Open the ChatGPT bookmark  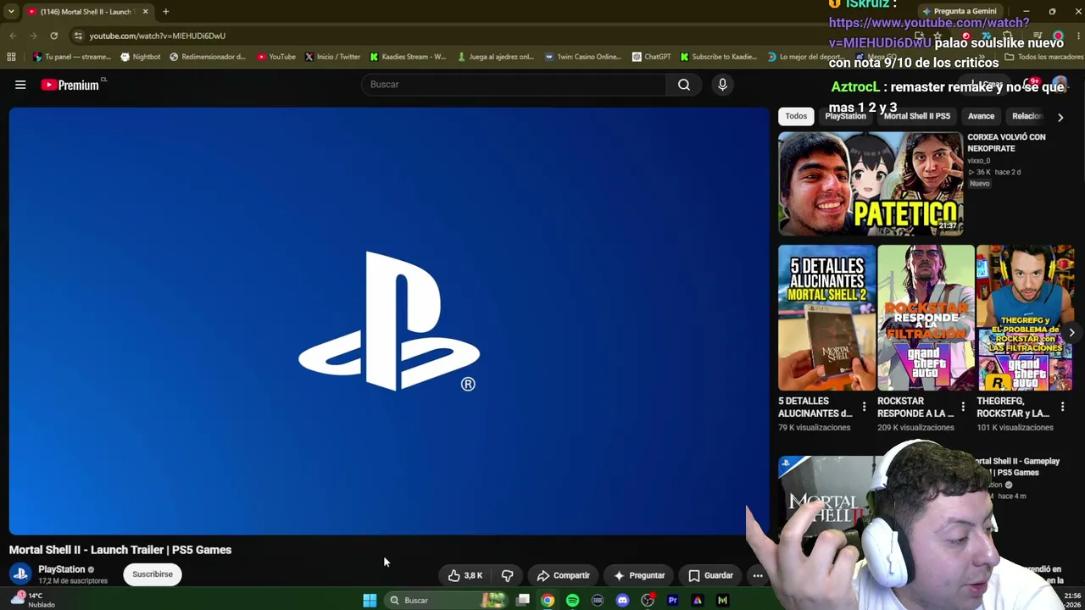(651, 57)
